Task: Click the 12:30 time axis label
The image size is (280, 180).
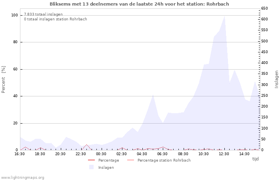Action: coord(224,154)
